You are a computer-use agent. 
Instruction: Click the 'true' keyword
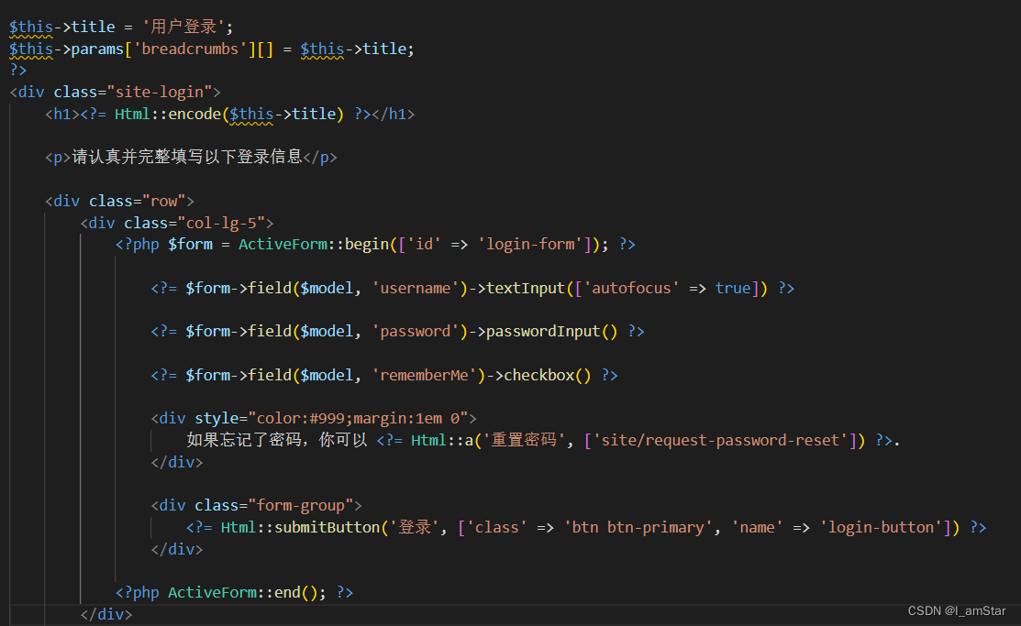(x=733, y=288)
